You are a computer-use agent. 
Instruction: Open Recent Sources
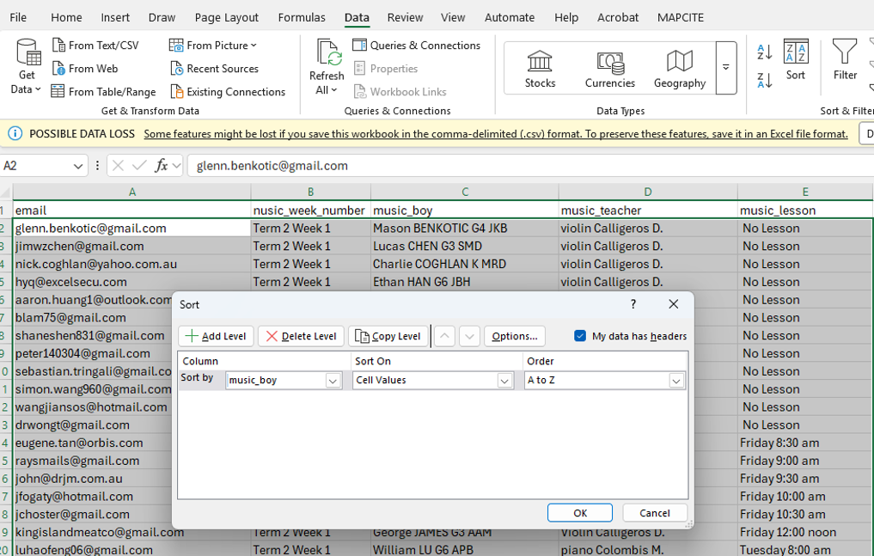[x=215, y=69]
